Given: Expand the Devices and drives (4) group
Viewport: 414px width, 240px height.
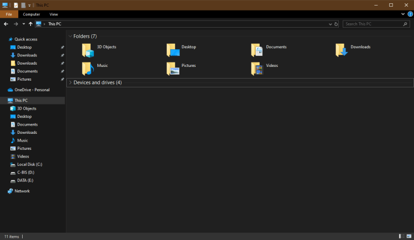Looking at the screenshot, I should [x=70, y=82].
